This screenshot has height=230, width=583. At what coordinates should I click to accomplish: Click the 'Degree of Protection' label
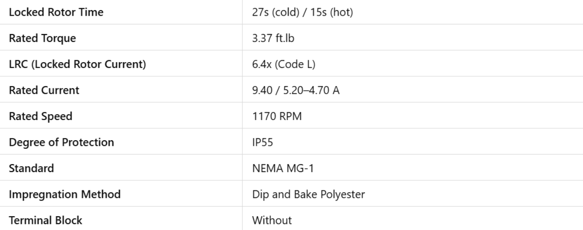61,143
